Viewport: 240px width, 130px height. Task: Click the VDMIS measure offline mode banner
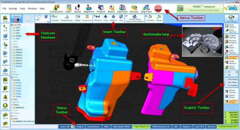[200, 8]
